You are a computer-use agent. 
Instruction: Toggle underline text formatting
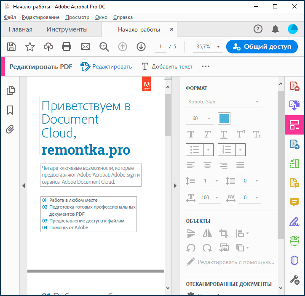[224, 134]
